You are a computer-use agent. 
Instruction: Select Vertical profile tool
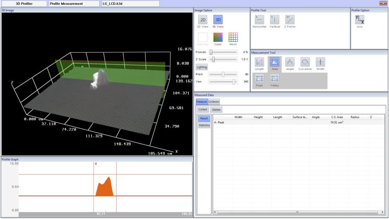[x=275, y=20]
